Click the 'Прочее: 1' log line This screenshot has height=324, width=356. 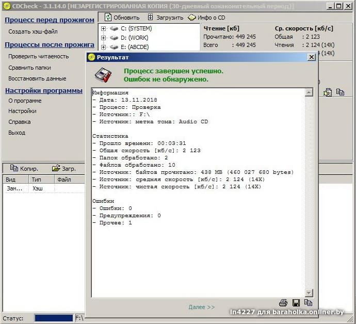coord(112,223)
